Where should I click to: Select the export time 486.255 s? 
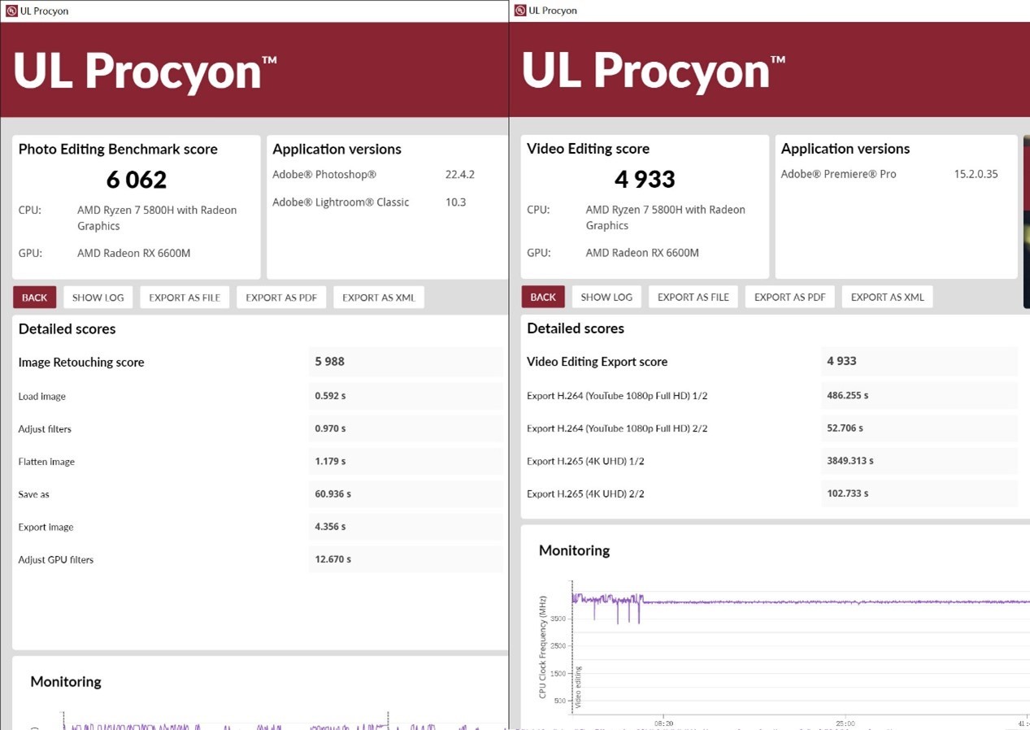[848, 395]
